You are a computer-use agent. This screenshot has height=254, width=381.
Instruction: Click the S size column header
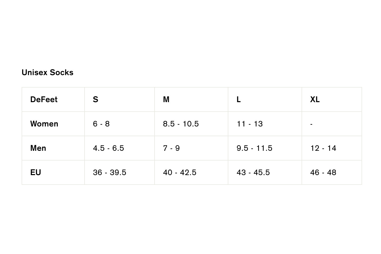[95, 99]
